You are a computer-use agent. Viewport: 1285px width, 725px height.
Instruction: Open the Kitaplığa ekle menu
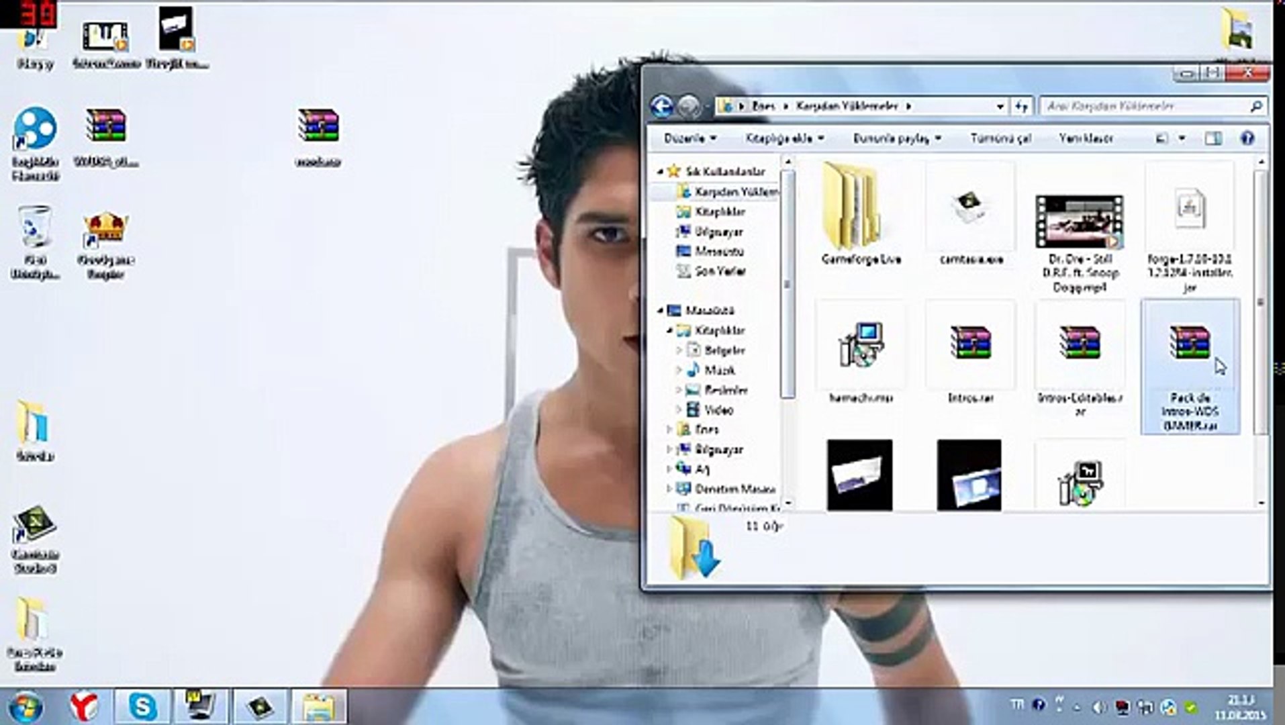click(784, 138)
